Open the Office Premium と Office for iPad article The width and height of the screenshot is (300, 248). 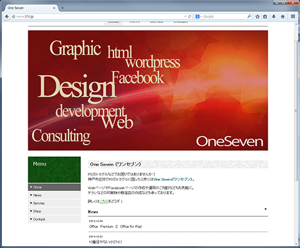point(115,226)
